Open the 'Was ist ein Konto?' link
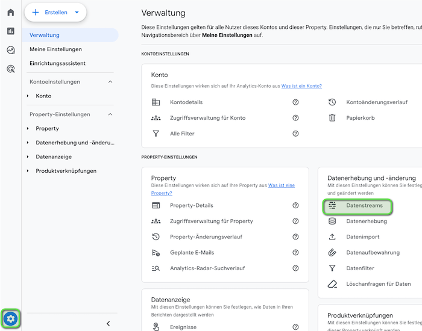Viewport: 422px width, 331px height. pyautogui.click(x=301, y=86)
